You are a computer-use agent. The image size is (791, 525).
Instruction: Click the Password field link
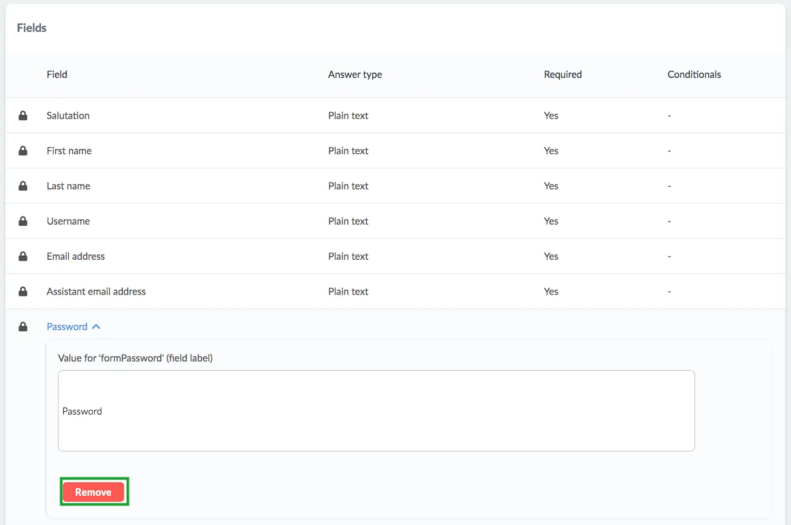(67, 326)
